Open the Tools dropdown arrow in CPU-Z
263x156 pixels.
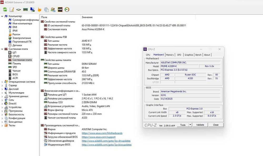point(190,125)
